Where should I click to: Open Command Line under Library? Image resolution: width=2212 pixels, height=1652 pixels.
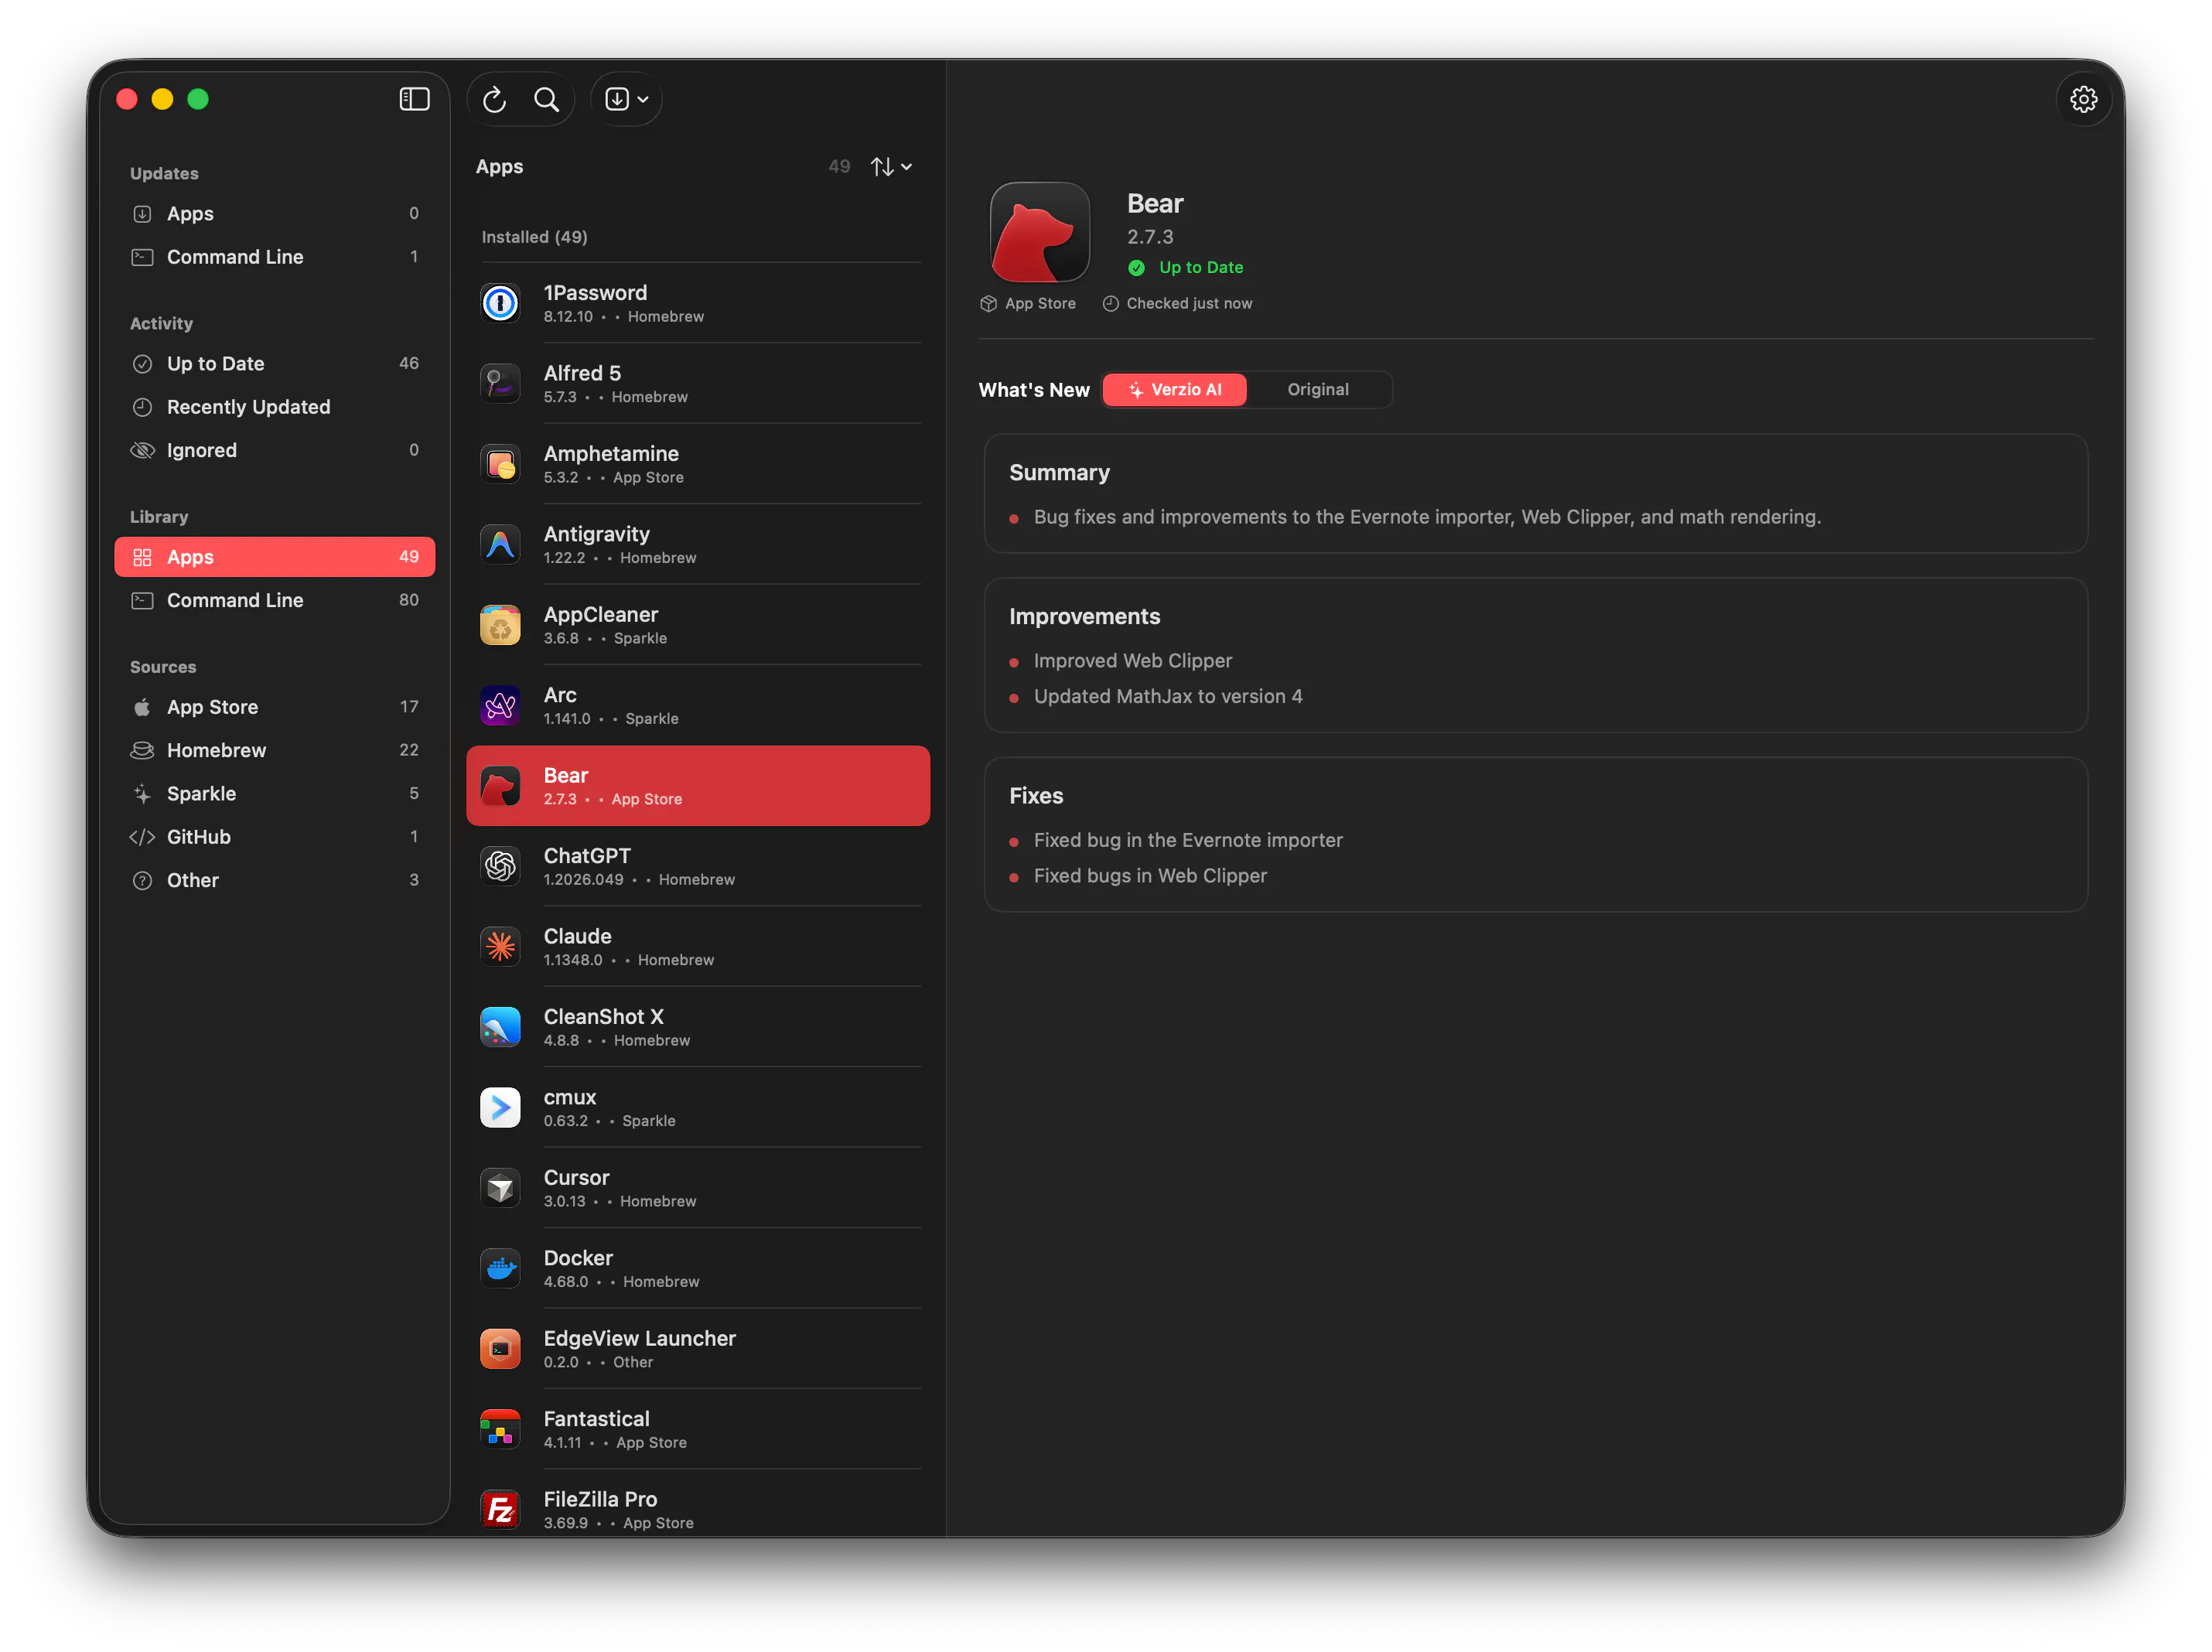tap(274, 600)
